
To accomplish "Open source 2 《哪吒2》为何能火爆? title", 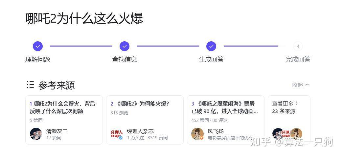I will [140, 104].
